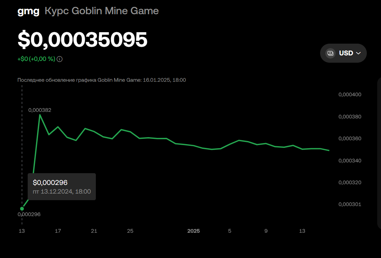
Task: Click the currency icon in USD selector
Action: (x=330, y=53)
